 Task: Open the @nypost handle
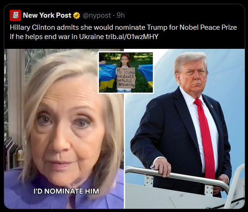[x=96, y=15]
